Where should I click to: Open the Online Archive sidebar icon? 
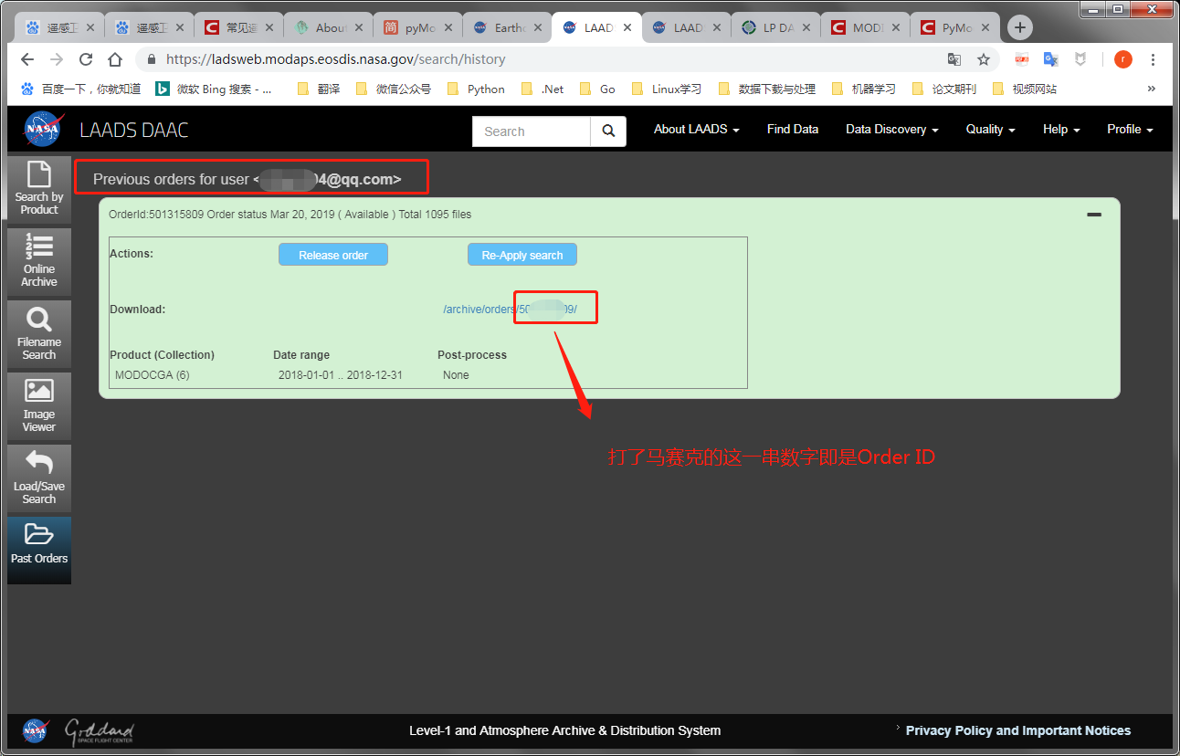38,261
